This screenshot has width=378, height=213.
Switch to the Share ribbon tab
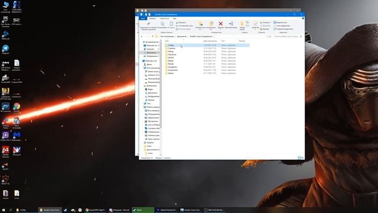pyautogui.click(x=164, y=18)
